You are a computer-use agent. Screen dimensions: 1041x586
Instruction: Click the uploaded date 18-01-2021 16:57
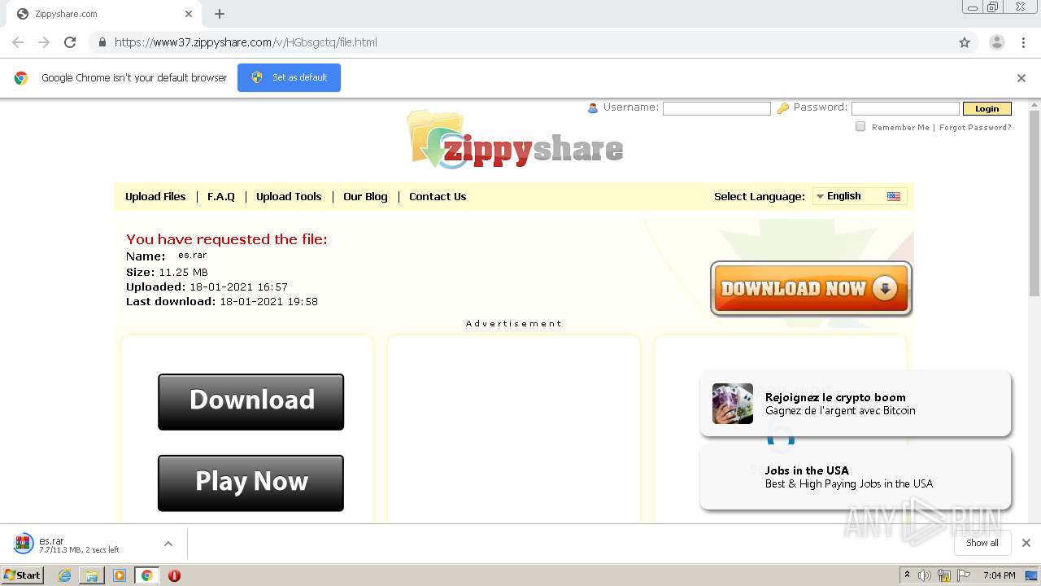tap(238, 286)
